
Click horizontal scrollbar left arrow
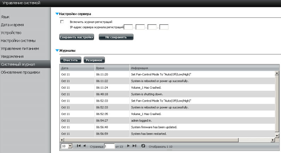click(62, 140)
